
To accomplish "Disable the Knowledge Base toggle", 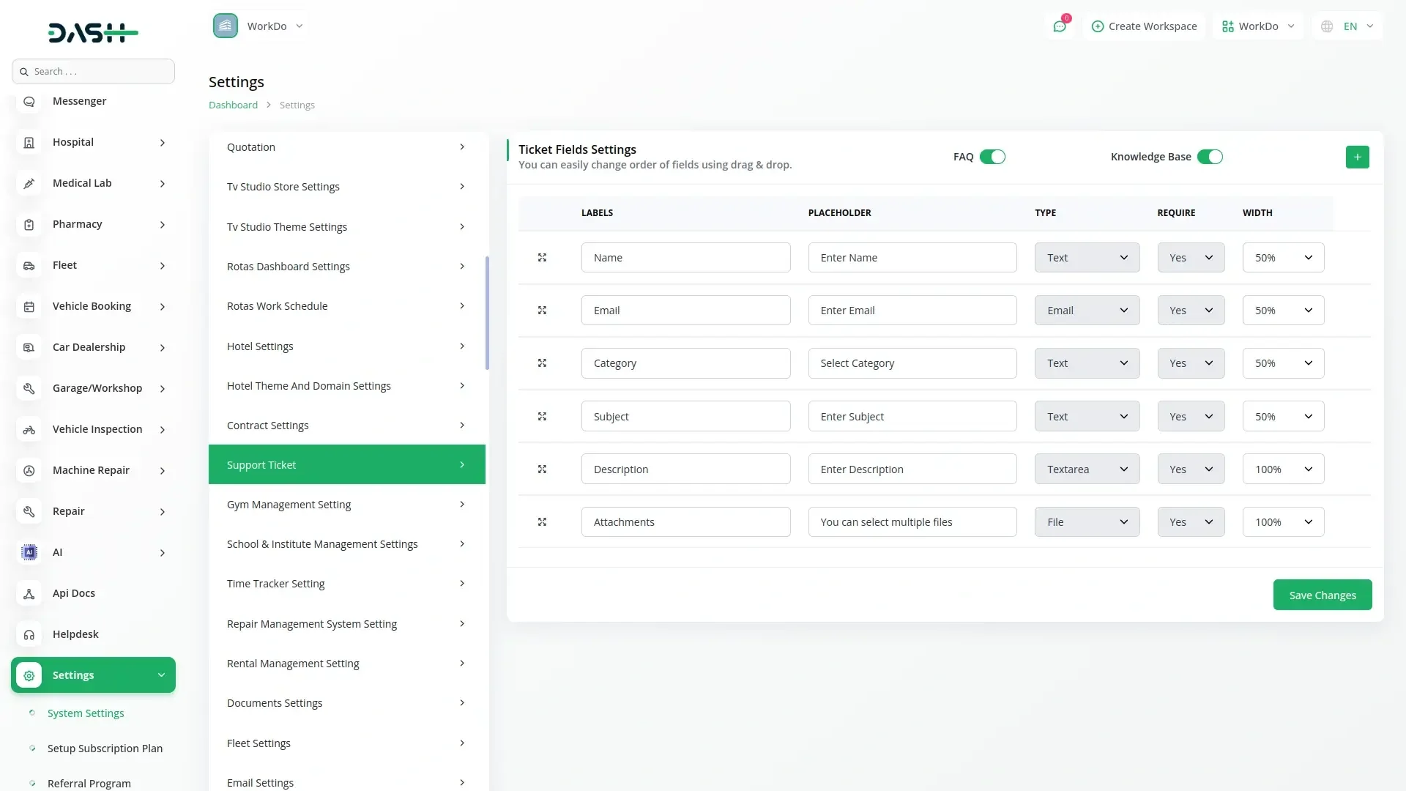I will coord(1210,157).
